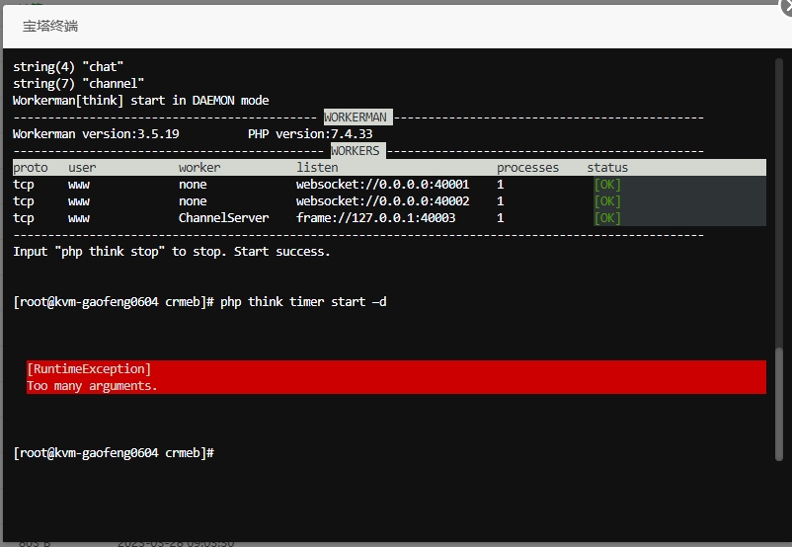The image size is (792, 547).
Task: Click the terminal vertical scrollbar thumb
Action: [779, 404]
